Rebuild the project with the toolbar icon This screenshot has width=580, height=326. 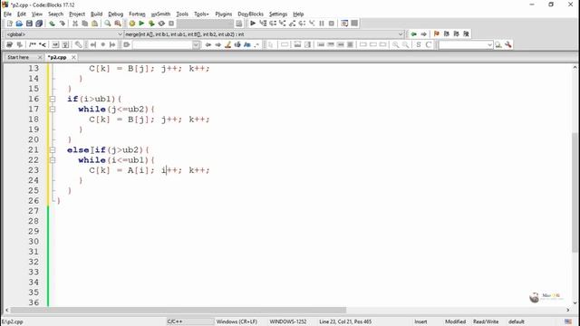(x=161, y=24)
